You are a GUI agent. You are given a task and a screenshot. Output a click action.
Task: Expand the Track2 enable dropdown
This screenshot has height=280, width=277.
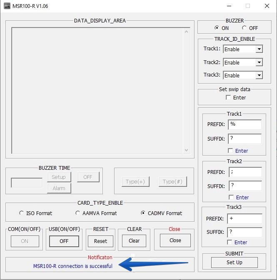tap(259, 62)
